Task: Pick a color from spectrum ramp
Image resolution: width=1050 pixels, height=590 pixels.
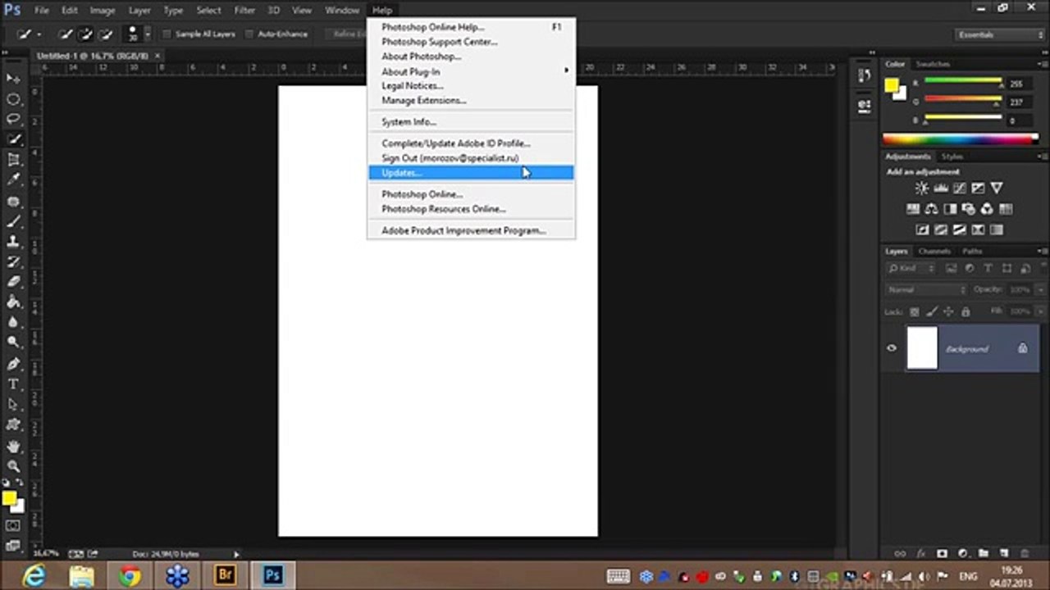Action: pos(961,139)
